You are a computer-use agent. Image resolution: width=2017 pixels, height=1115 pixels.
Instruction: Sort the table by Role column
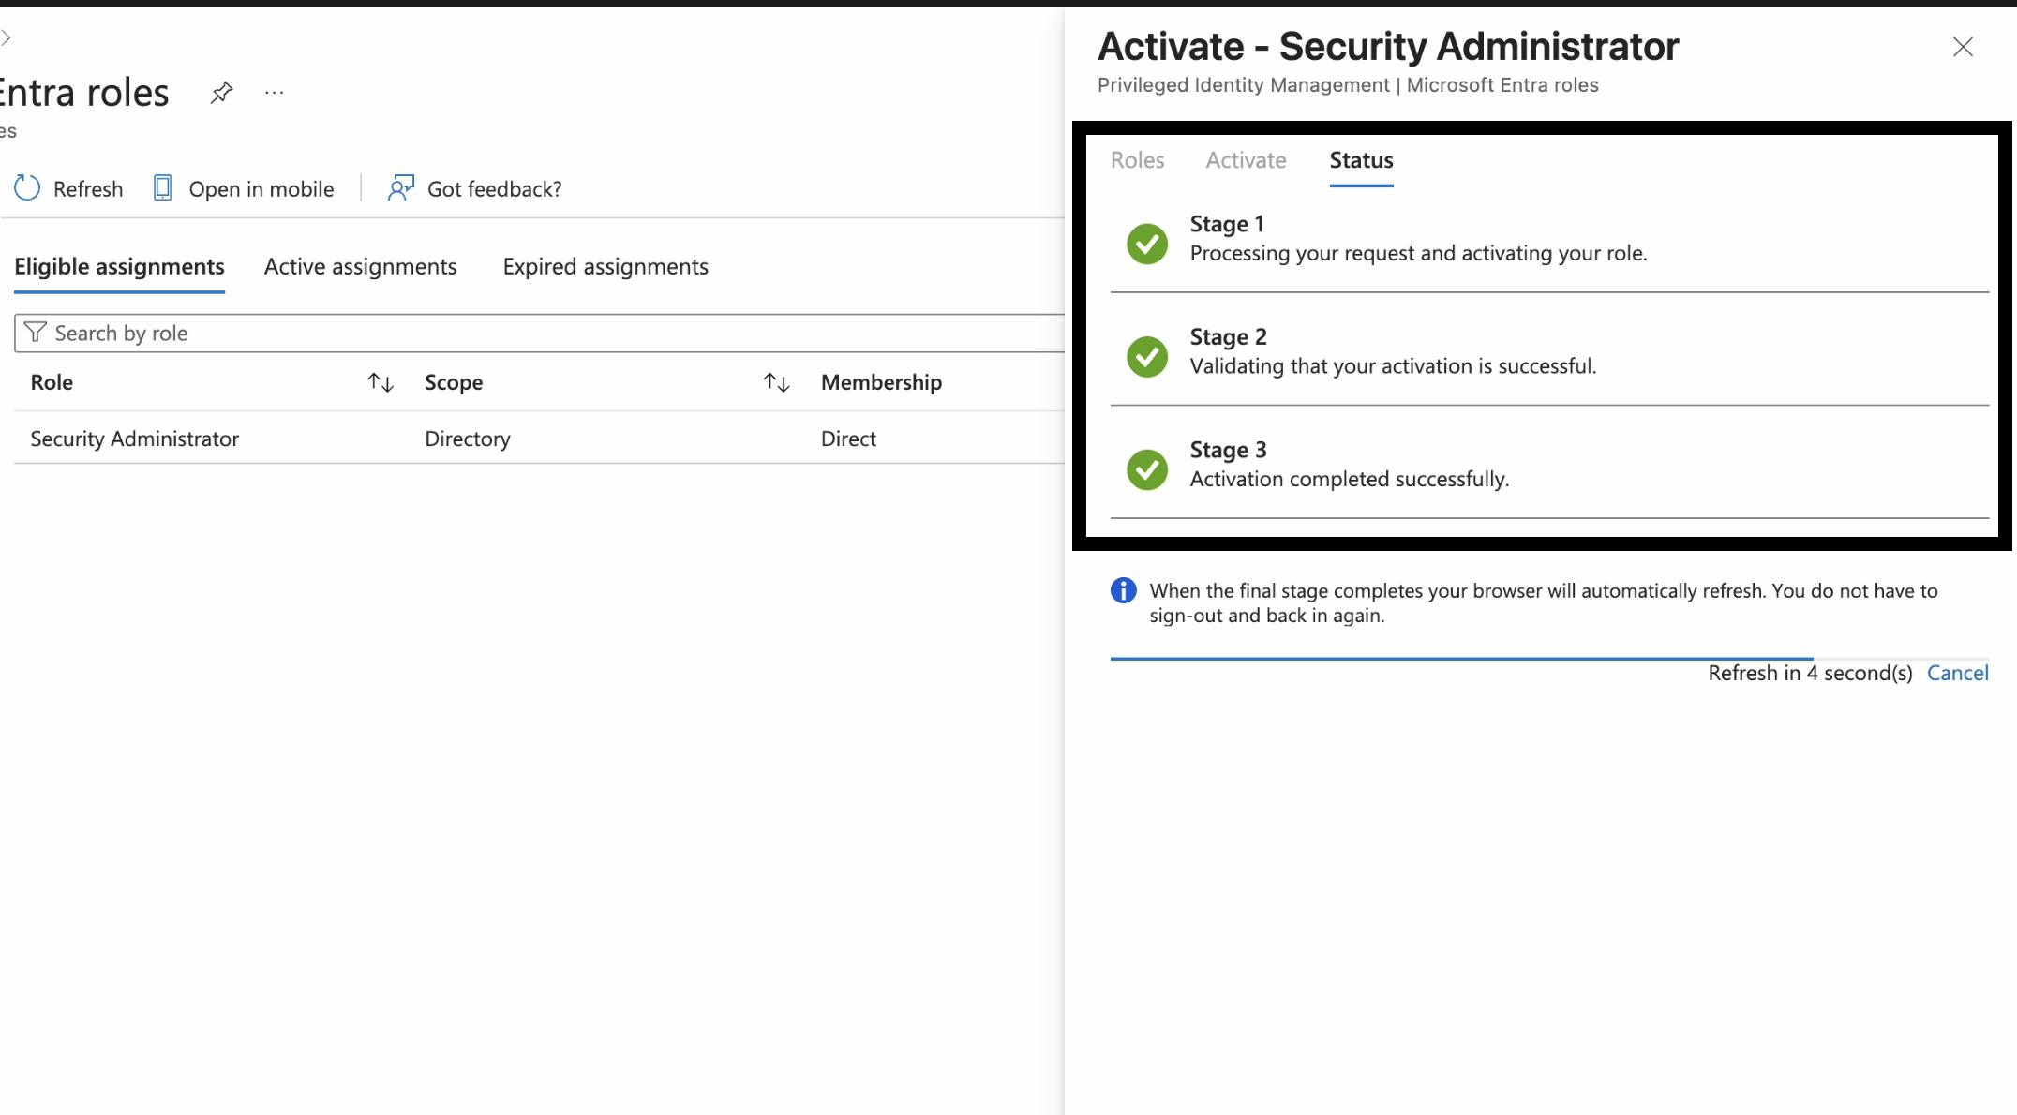pyautogui.click(x=380, y=382)
